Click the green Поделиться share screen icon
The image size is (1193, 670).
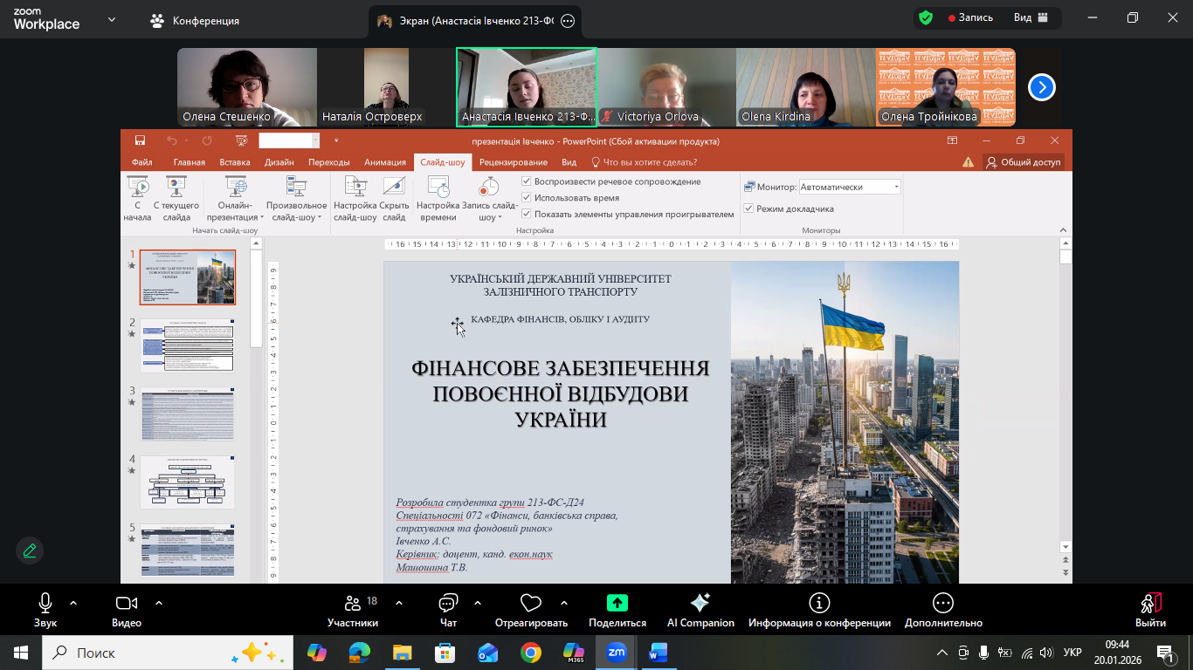[x=617, y=603]
